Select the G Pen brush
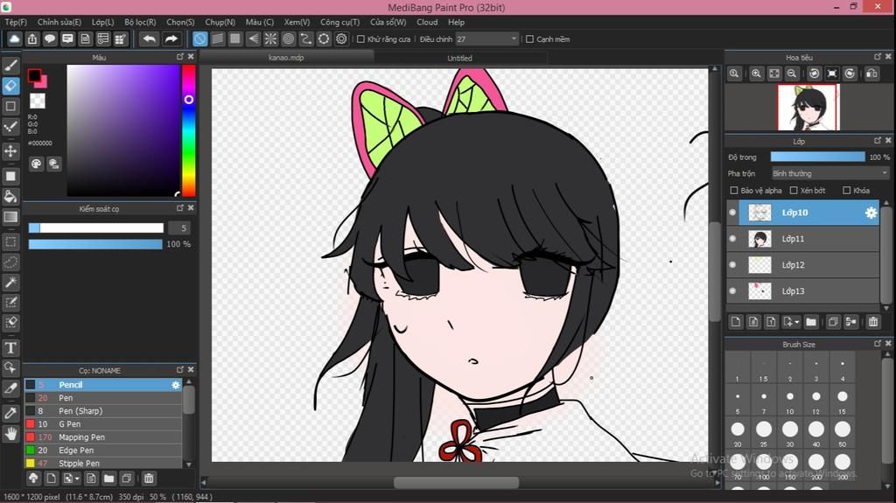Screen dimensions: 896x503 coord(103,424)
